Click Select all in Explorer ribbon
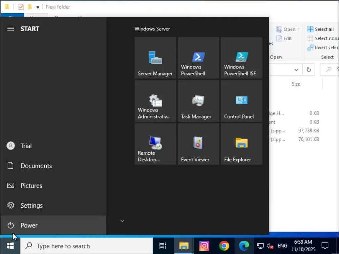Screen dimensions: 339x254 tap(320, 29)
